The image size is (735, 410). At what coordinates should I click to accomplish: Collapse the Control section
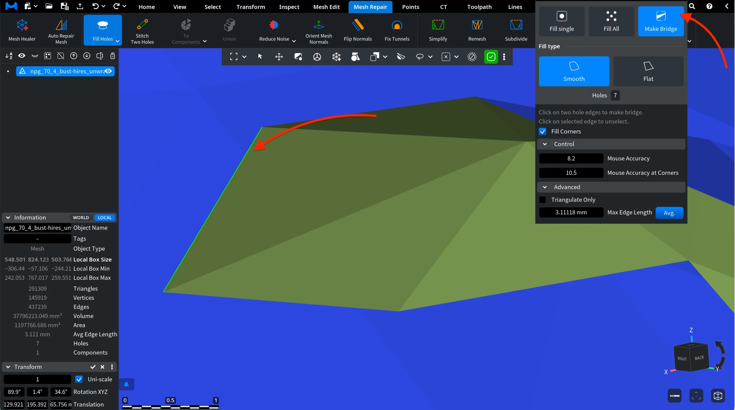click(544, 144)
